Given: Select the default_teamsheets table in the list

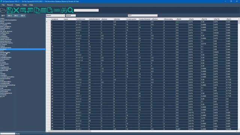Looking at the screenshot, I should point(6,39).
